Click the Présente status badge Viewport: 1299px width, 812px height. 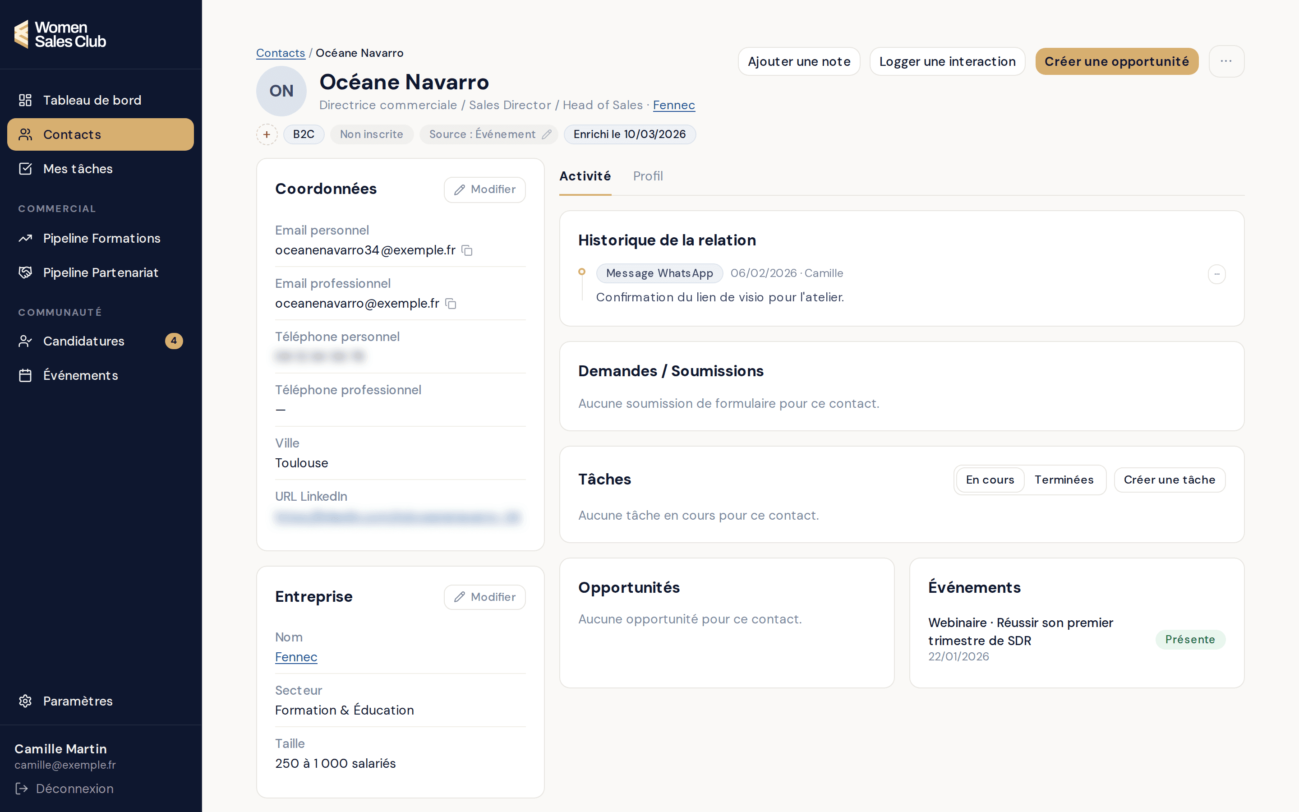point(1190,640)
